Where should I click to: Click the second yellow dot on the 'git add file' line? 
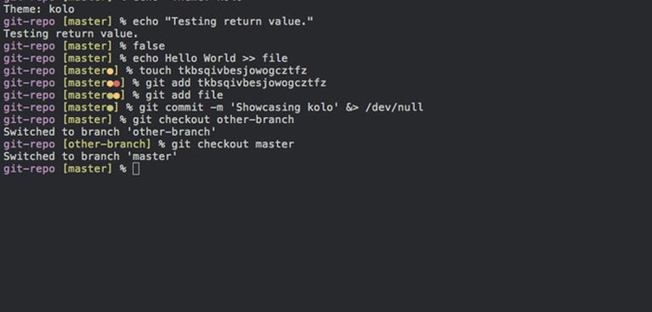point(116,96)
